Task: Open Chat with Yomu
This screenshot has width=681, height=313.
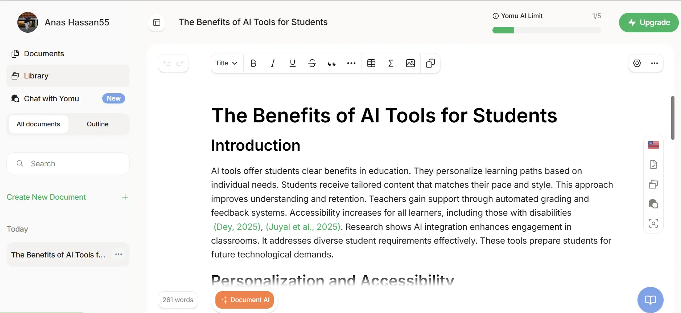Action: pyautogui.click(x=68, y=98)
